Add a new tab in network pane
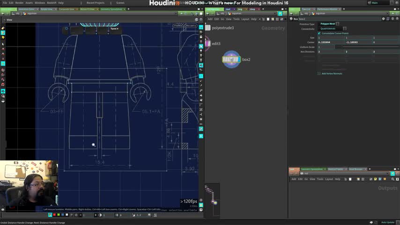The height and width of the screenshot is (225, 400). pyautogui.click(x=263, y=9)
